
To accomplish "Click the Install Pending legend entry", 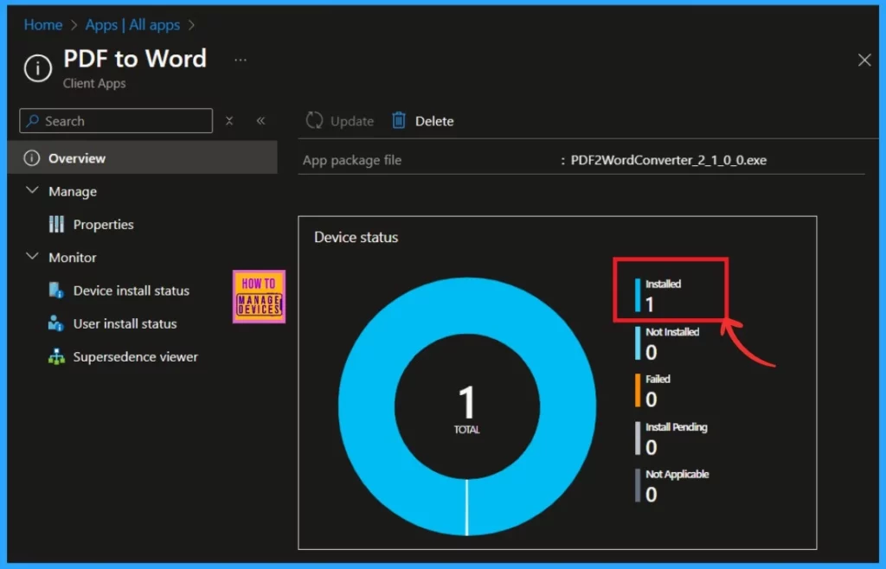I will 671,438.
